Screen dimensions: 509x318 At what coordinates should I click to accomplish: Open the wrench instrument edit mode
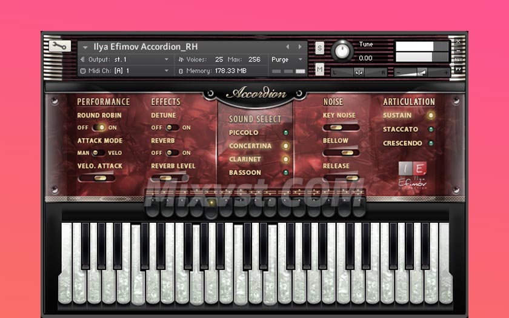pos(60,46)
